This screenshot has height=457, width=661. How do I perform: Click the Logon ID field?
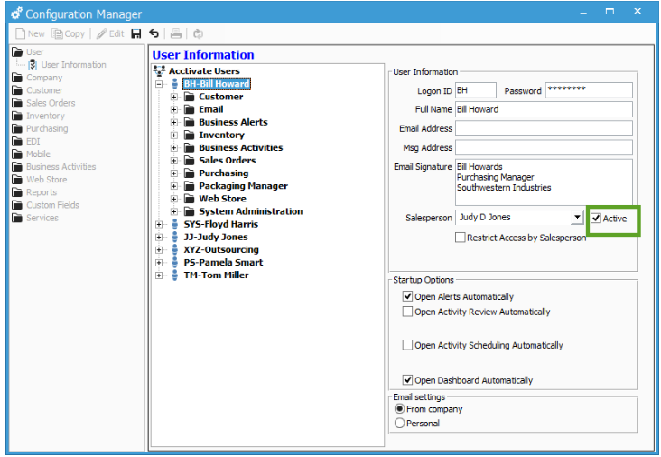click(x=476, y=90)
